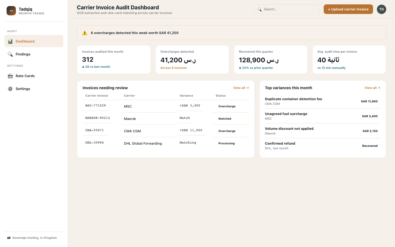Click the Recovered this quarter card

coord(271,60)
